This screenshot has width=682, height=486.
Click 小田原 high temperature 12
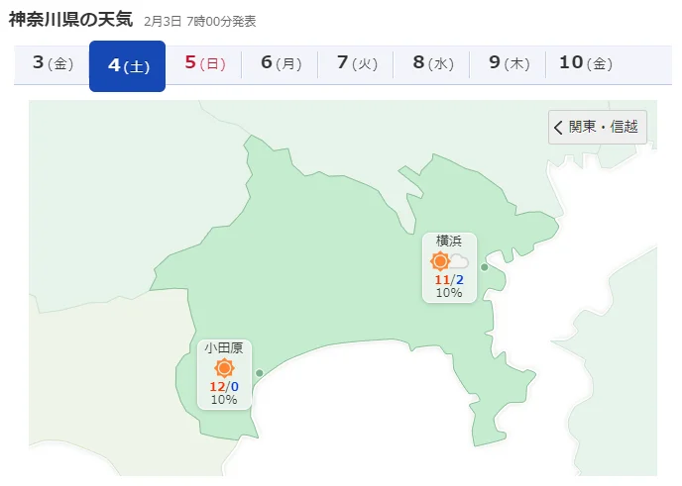(217, 387)
